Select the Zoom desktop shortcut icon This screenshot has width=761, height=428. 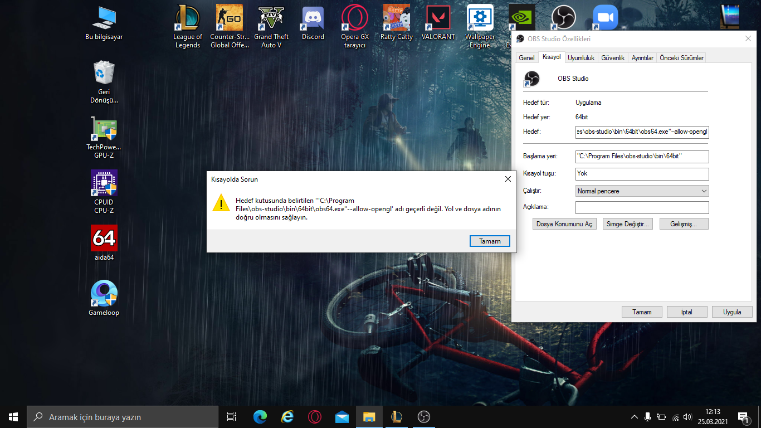606,18
